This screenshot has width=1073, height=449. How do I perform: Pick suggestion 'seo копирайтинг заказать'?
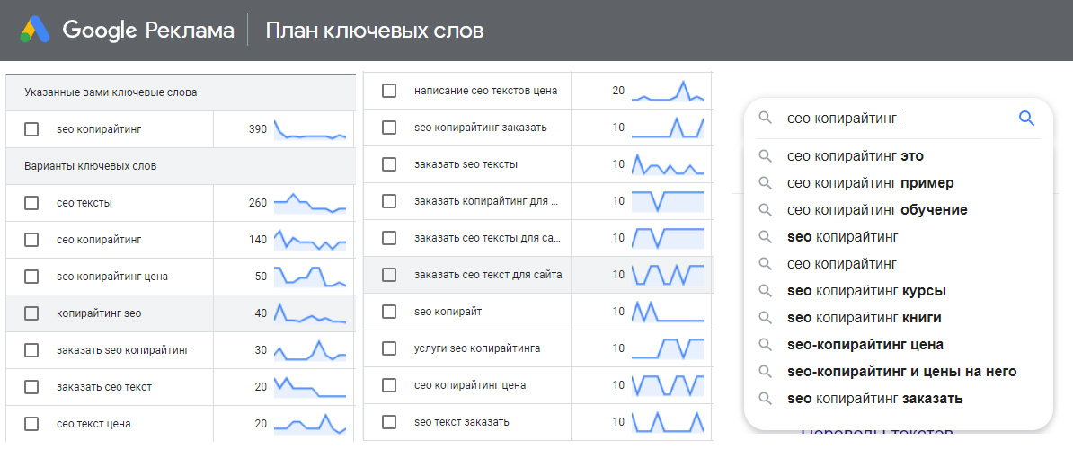pos(874,399)
